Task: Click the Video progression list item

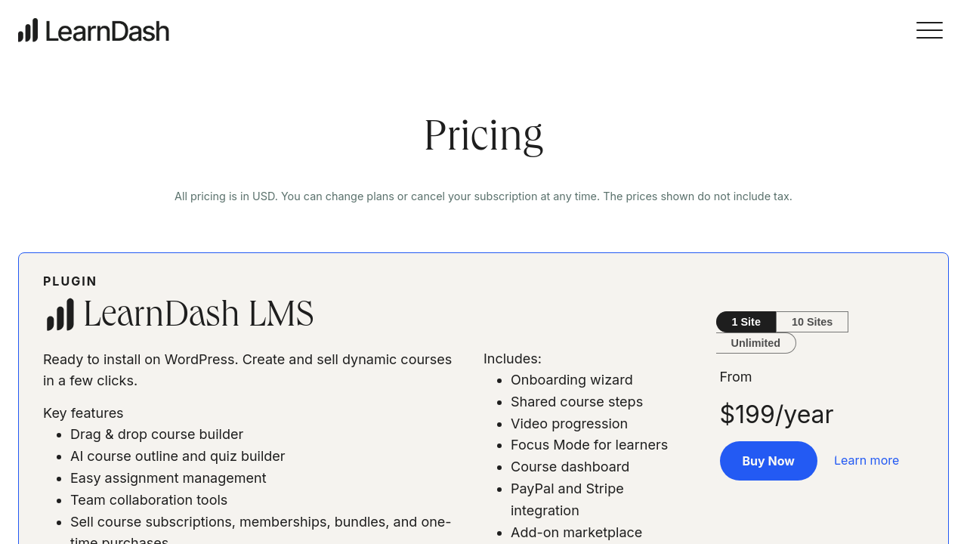Action: tap(569, 424)
